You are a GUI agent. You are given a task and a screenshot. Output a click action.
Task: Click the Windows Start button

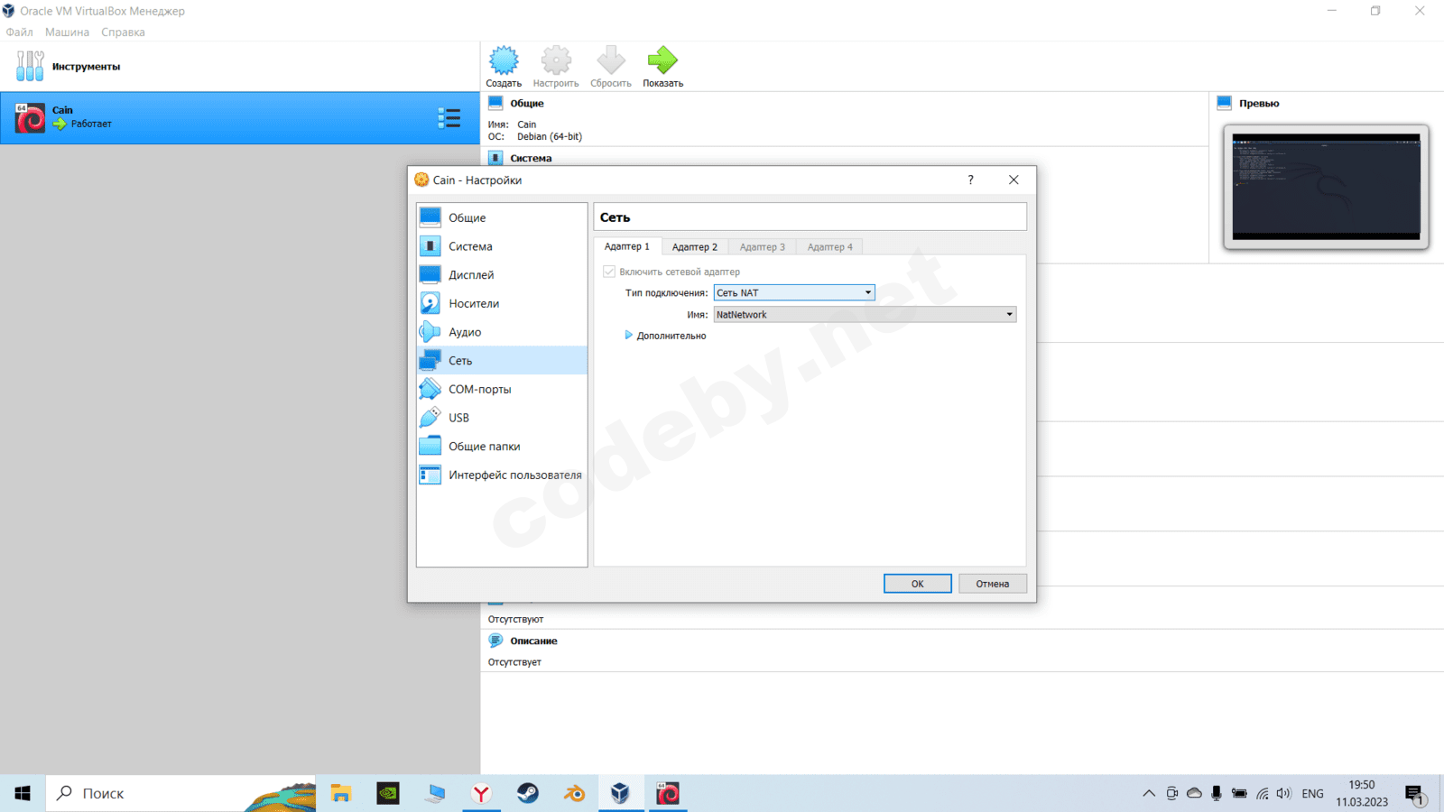tap(23, 793)
